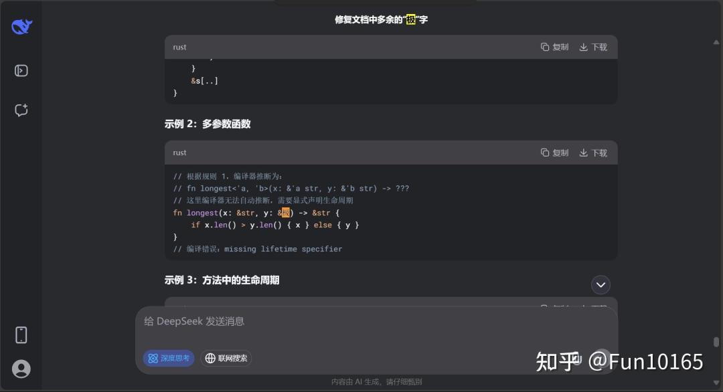Open the mobile app download icon
Viewport: 723px width, 392px height.
[21, 335]
